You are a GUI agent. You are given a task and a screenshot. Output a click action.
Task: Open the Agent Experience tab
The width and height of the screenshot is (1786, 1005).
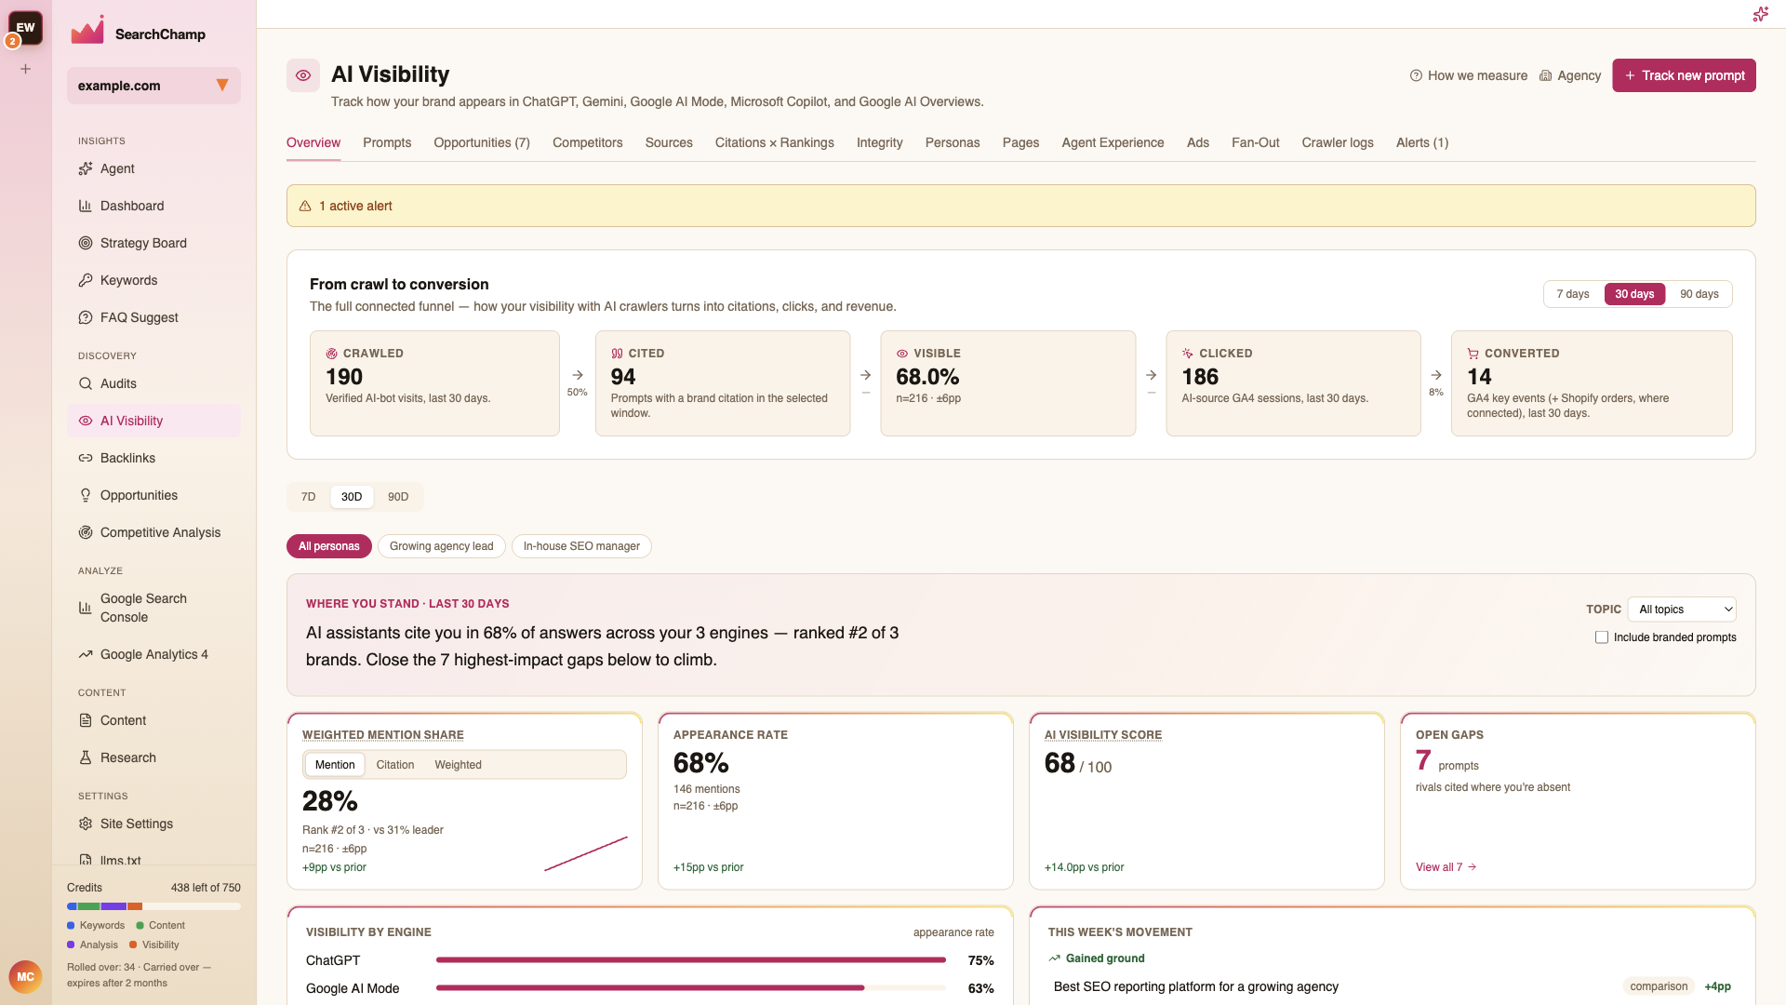[1113, 142]
